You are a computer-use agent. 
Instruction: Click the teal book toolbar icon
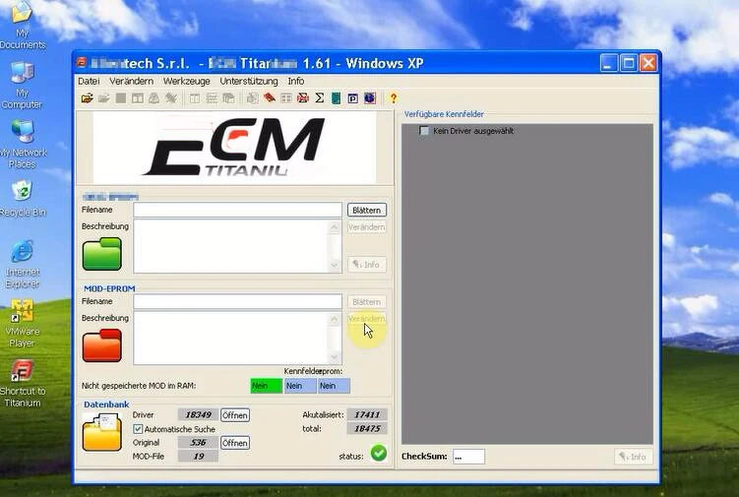(336, 98)
